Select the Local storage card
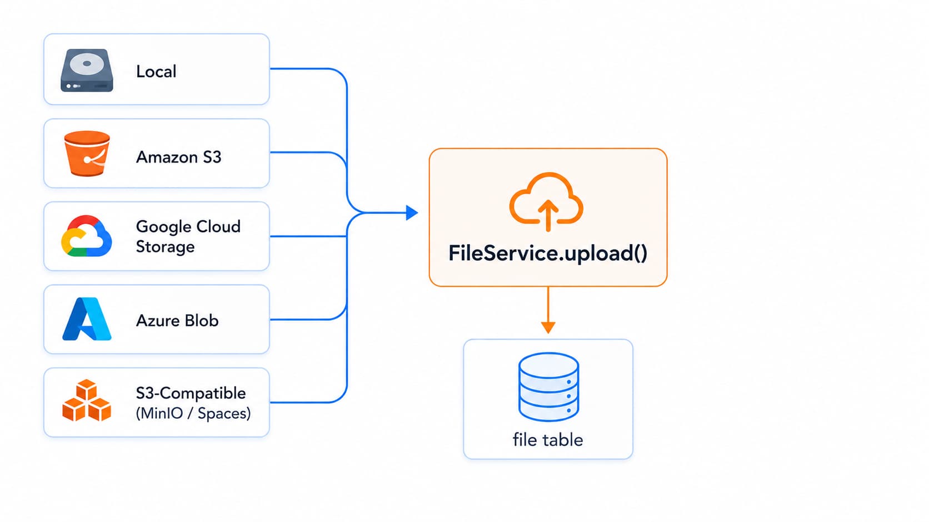Screen dimensions: 929x522 tap(157, 69)
